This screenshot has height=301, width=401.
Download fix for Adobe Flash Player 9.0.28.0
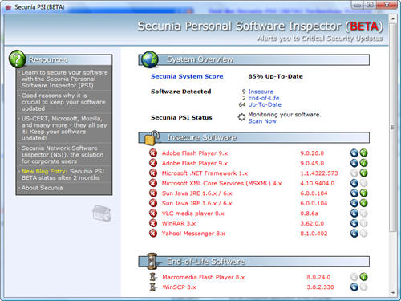pos(354,153)
